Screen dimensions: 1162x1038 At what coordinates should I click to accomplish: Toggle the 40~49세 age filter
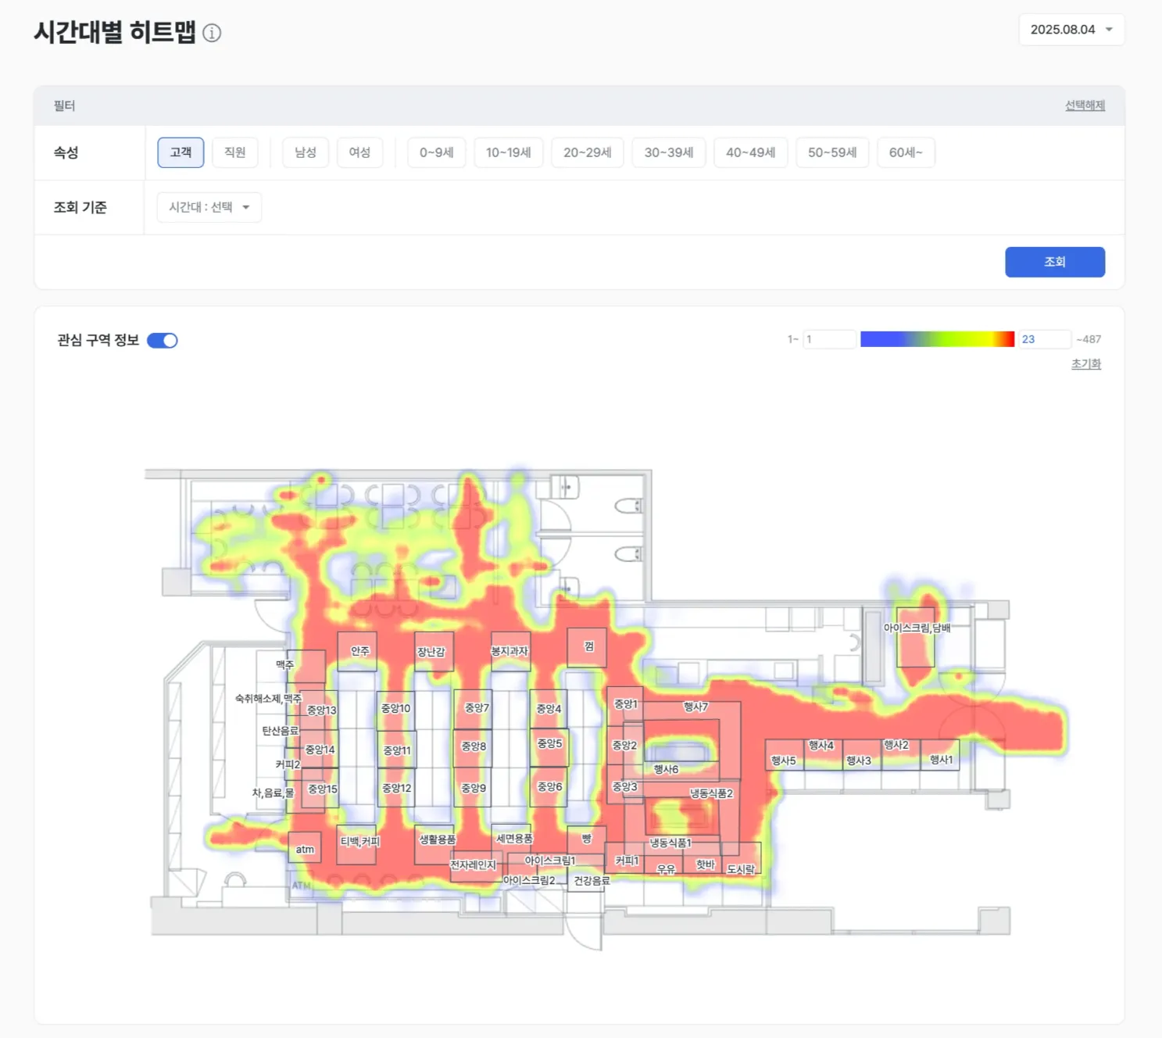[x=751, y=152]
